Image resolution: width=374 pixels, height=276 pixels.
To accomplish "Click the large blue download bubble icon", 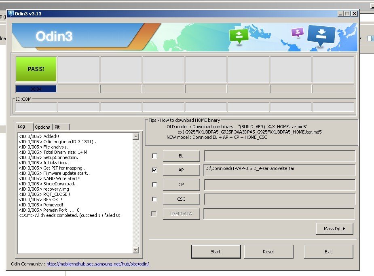I will [x=321, y=35].
